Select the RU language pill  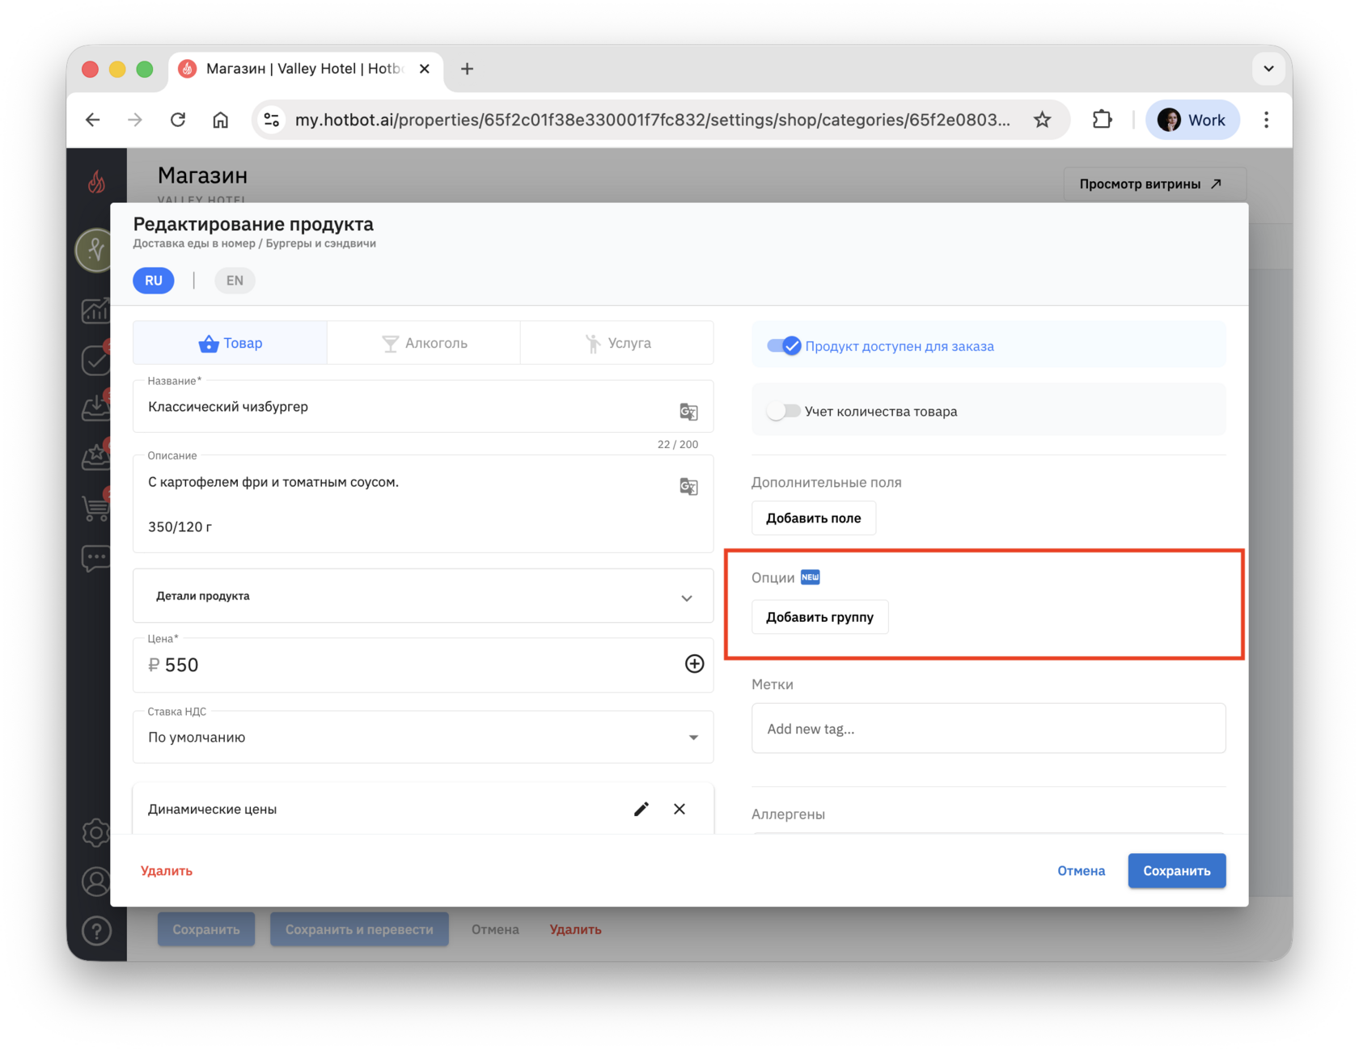pyautogui.click(x=154, y=281)
